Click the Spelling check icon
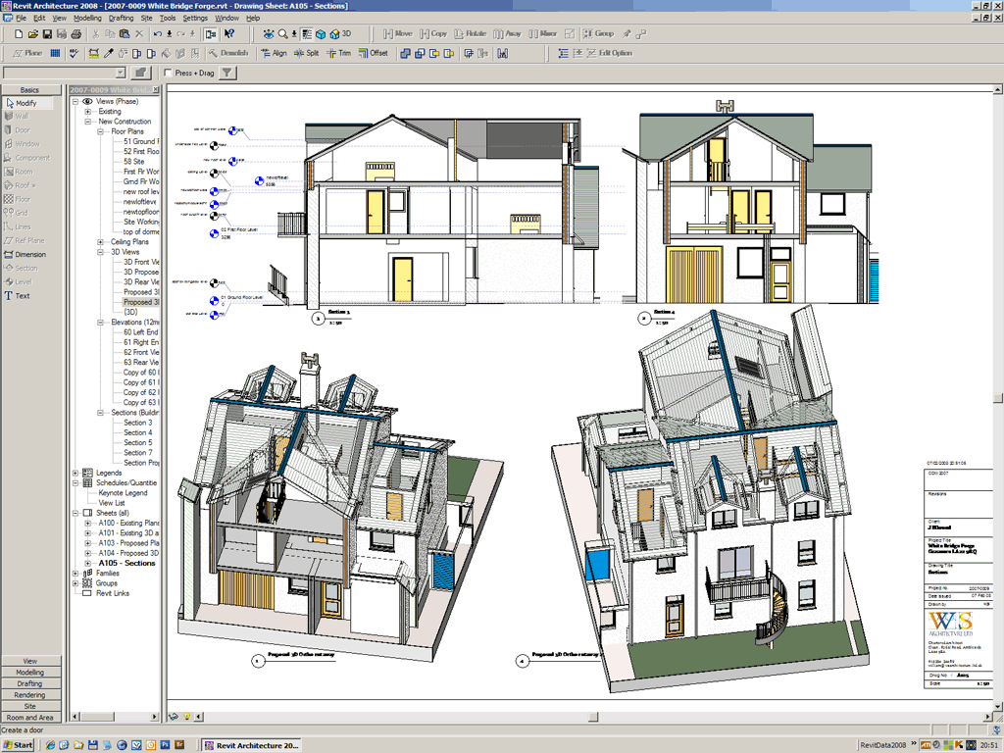This screenshot has height=753, width=1004. (75, 53)
